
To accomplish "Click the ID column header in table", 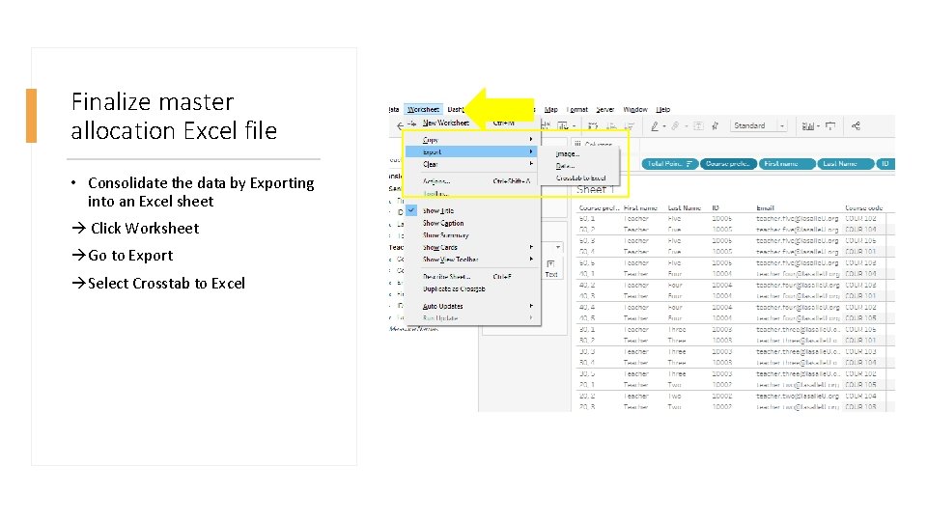I will [x=716, y=208].
